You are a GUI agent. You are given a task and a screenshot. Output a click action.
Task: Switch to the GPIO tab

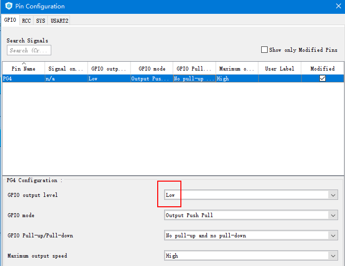click(x=10, y=20)
